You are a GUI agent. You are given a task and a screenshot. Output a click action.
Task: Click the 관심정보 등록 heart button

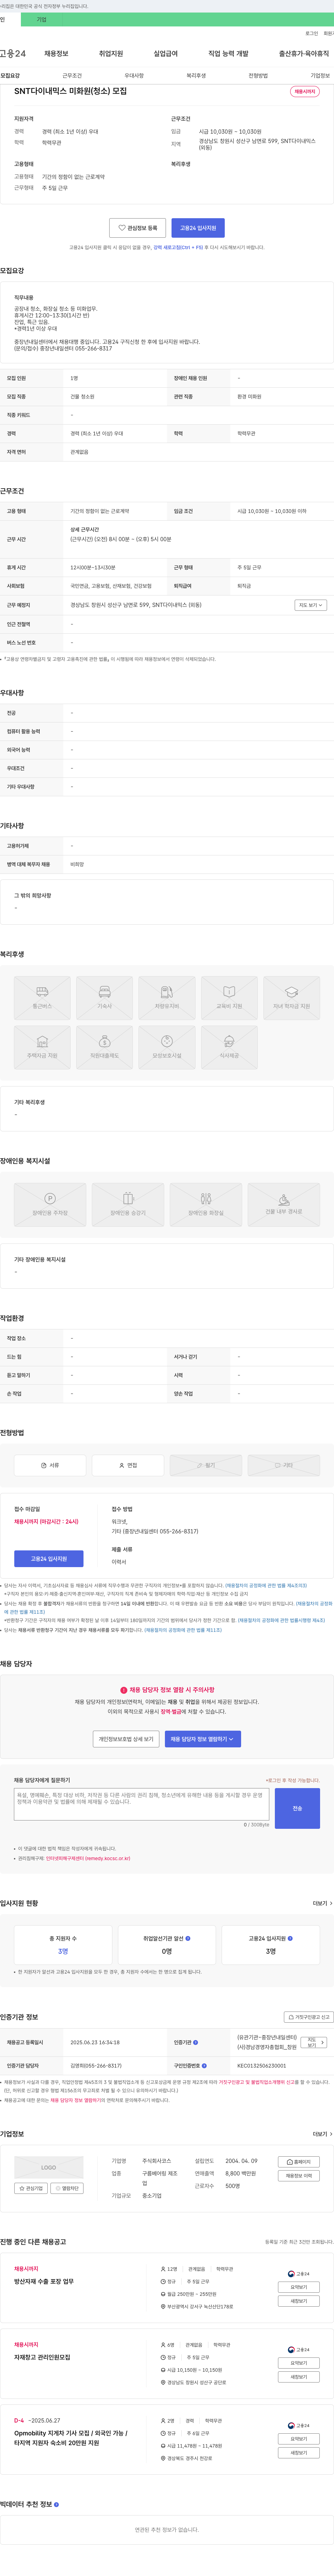pos(138,228)
